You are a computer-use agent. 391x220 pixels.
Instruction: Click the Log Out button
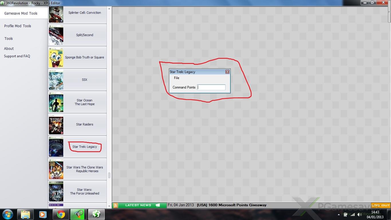(381, 205)
